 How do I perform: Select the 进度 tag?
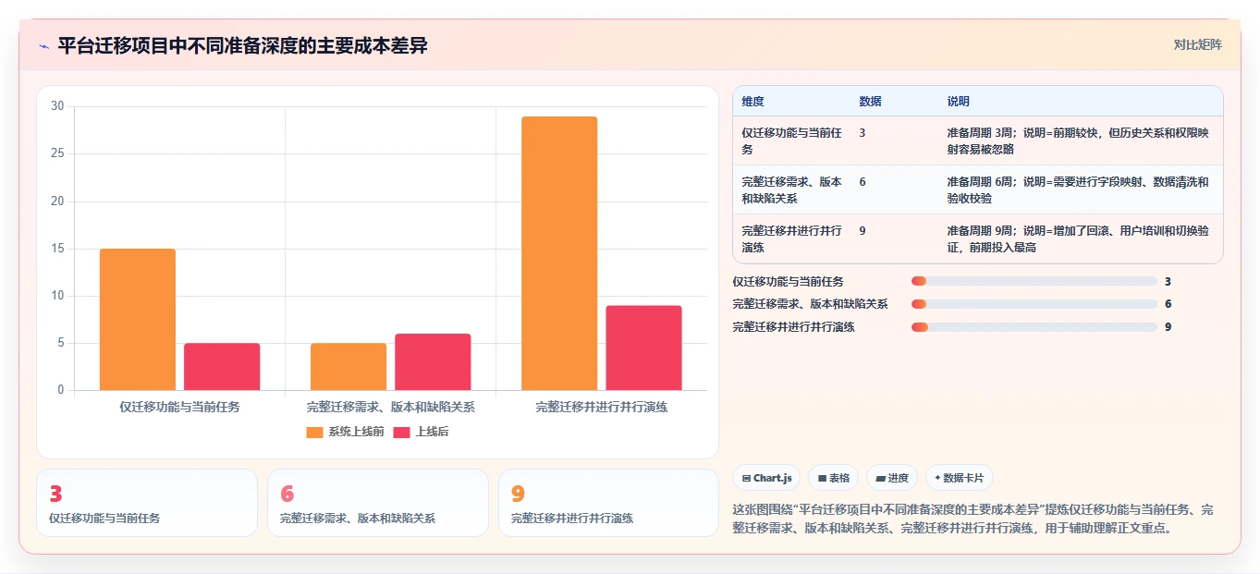pos(892,478)
